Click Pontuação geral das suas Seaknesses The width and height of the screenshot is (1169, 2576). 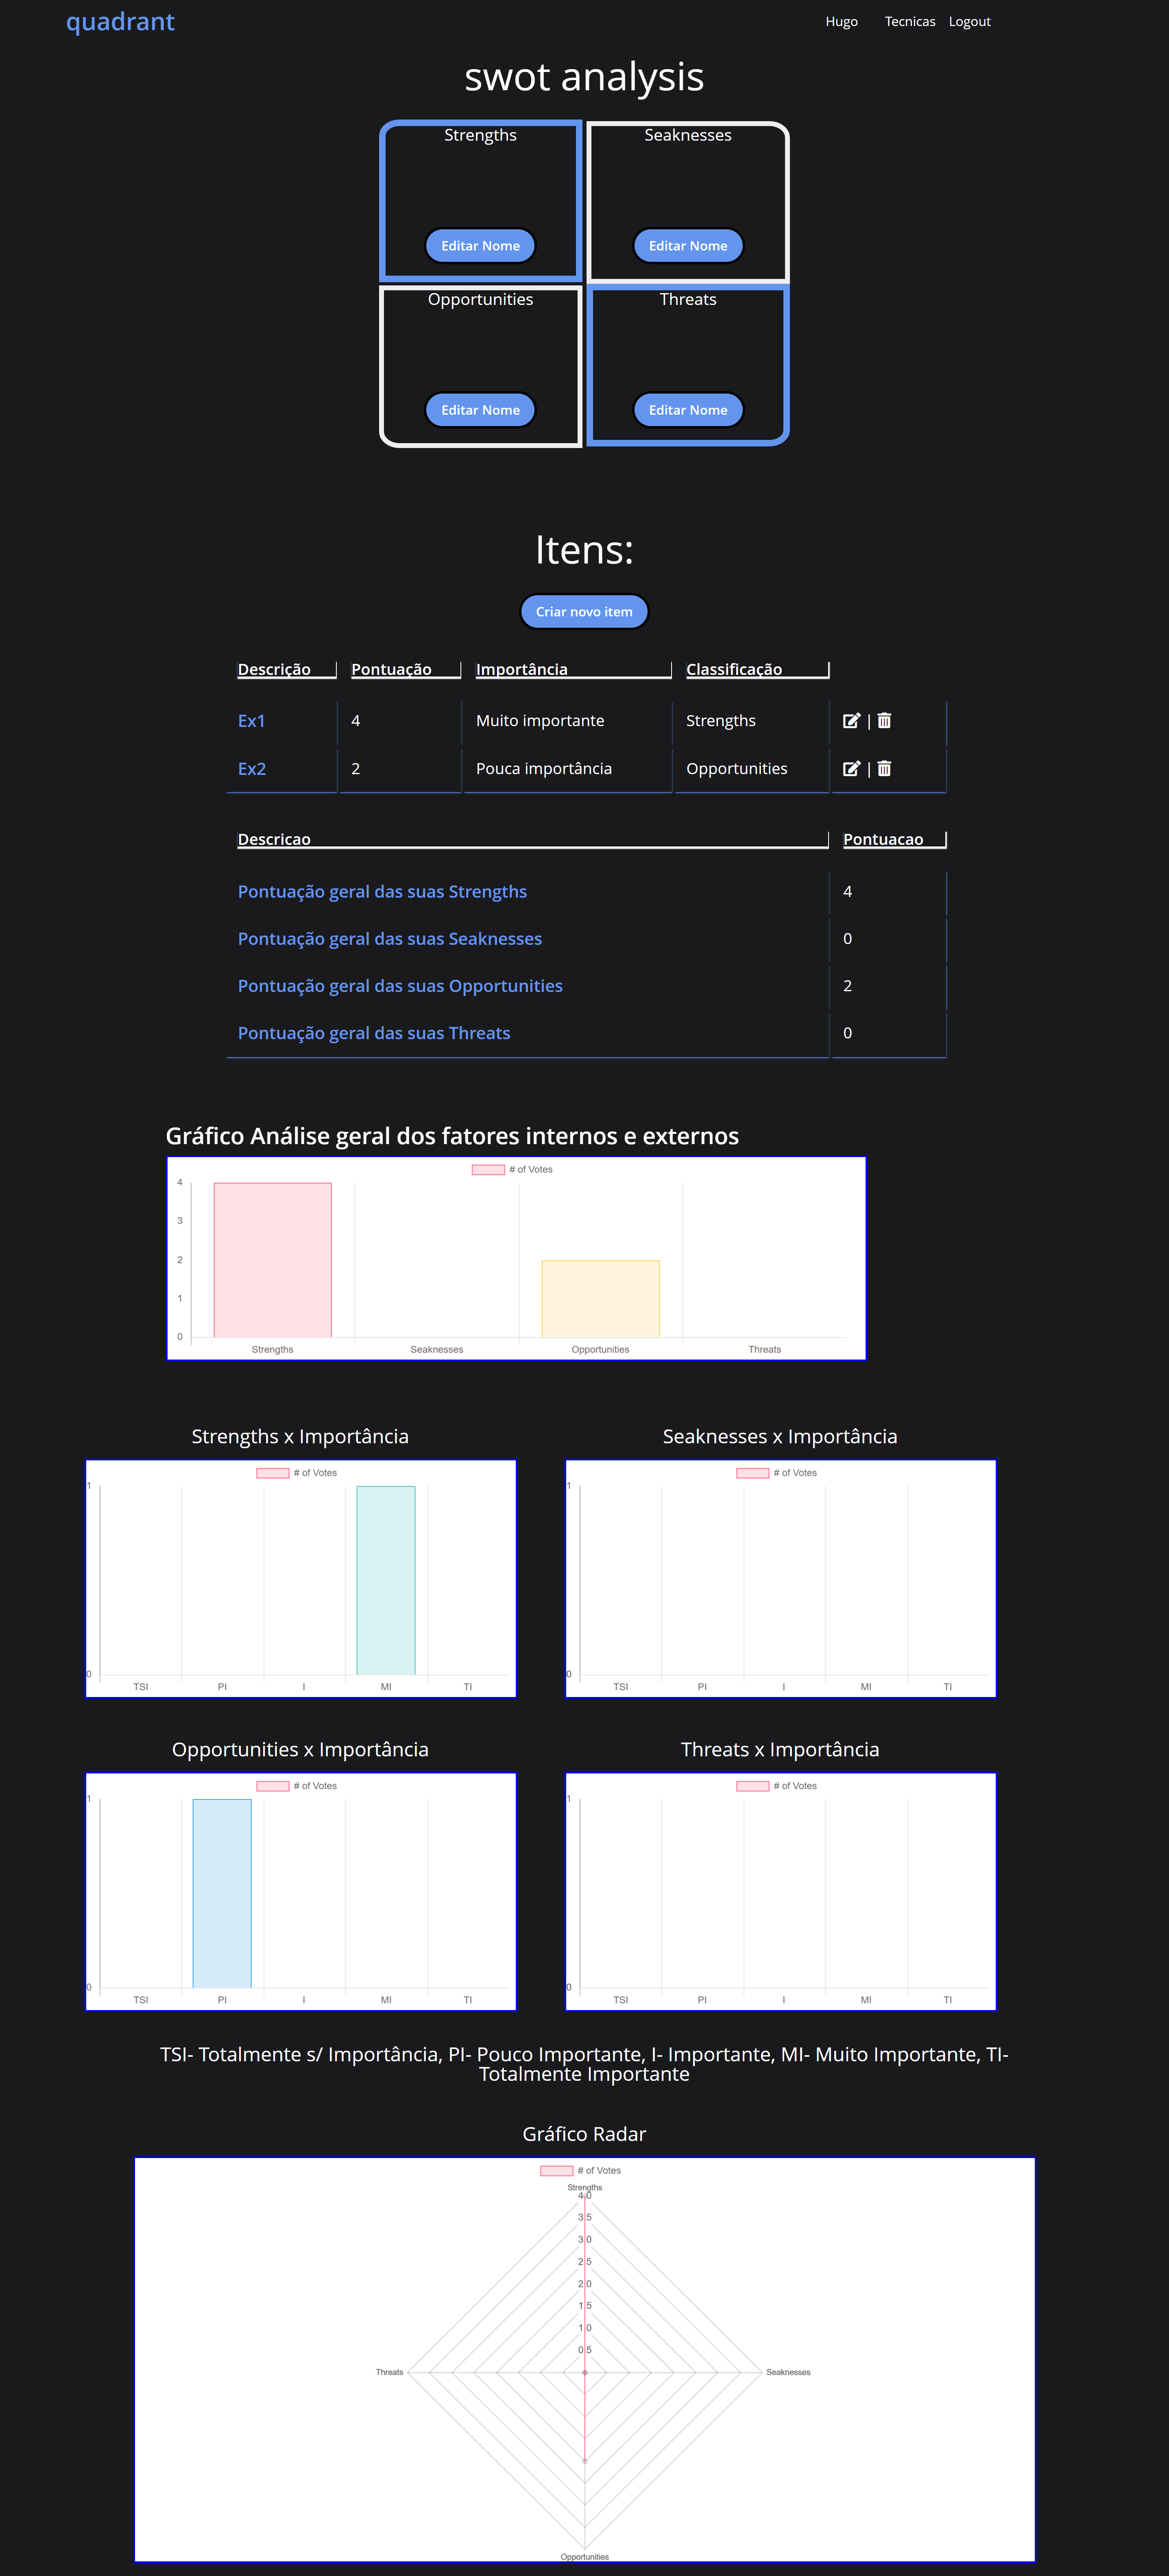(389, 939)
